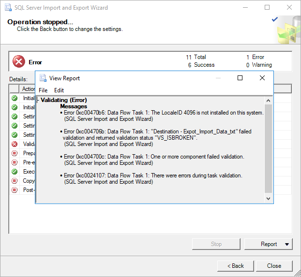Click the Operation stopped... heading

pyautogui.click(x=40, y=22)
